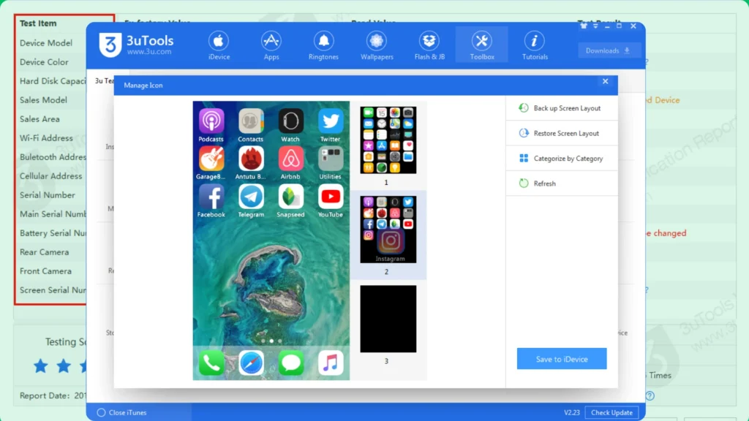Click Front Camera in the report window
Viewport: 749px width, 421px height.
(x=46, y=271)
